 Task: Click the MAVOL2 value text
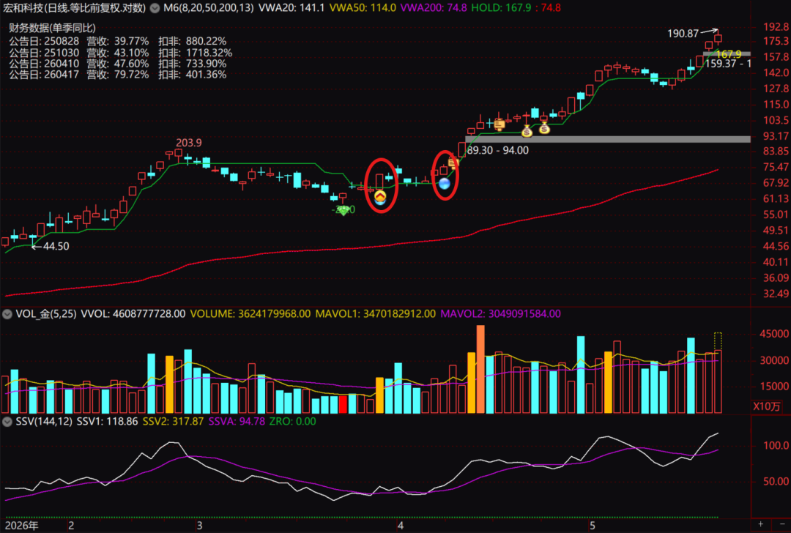pos(500,314)
